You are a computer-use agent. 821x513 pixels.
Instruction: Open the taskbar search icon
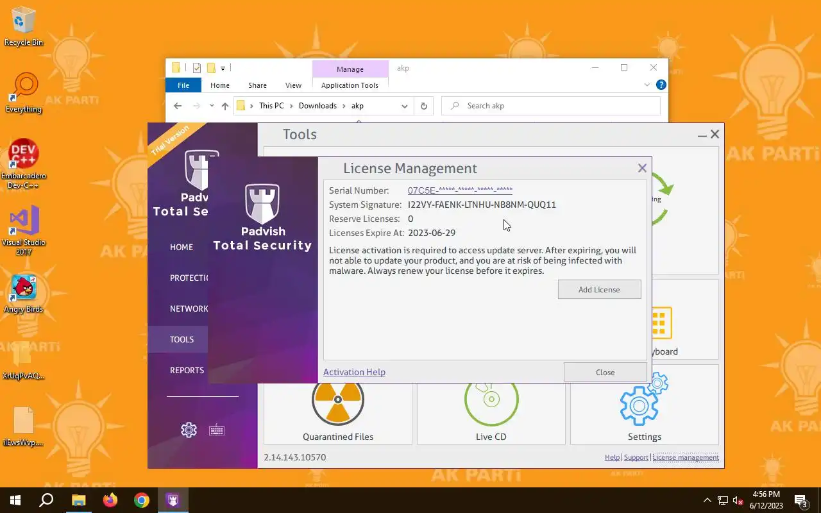[46, 500]
